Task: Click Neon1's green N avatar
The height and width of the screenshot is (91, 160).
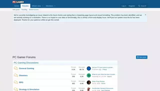Action: [x=89, y=75]
